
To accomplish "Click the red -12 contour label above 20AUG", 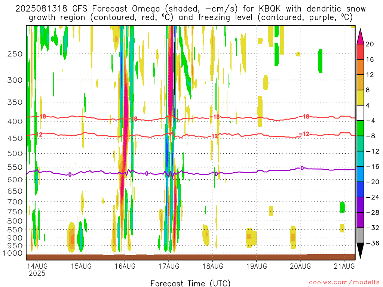I will click(x=304, y=134).
